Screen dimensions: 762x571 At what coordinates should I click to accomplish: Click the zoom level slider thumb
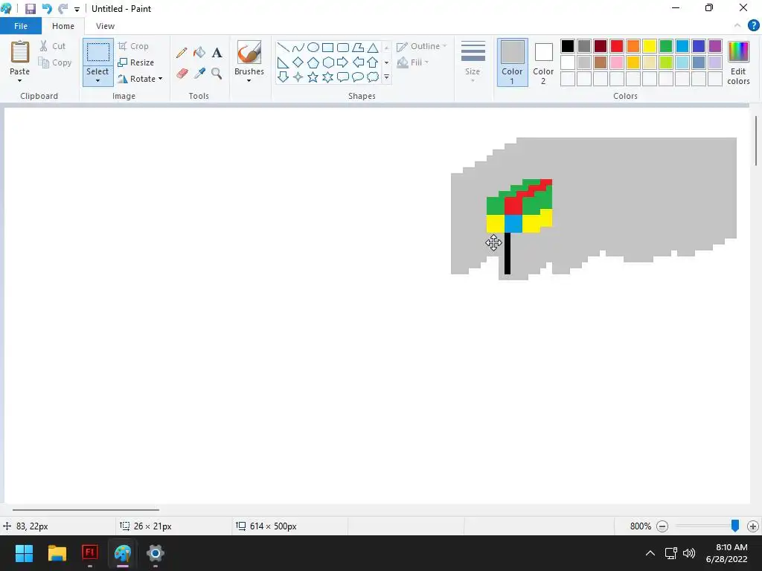734,526
